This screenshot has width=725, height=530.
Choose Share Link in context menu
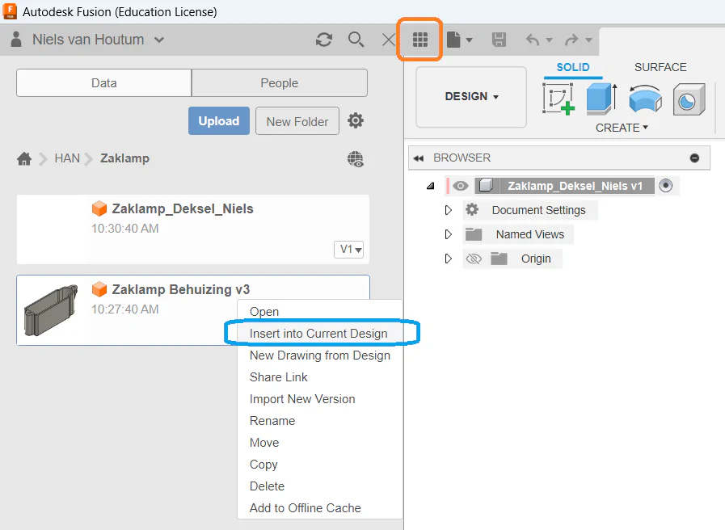point(320,377)
